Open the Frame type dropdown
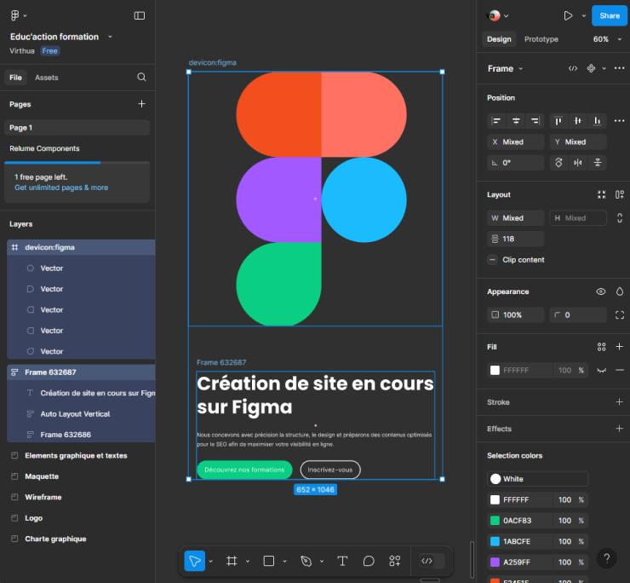630x583 pixels. coord(506,68)
